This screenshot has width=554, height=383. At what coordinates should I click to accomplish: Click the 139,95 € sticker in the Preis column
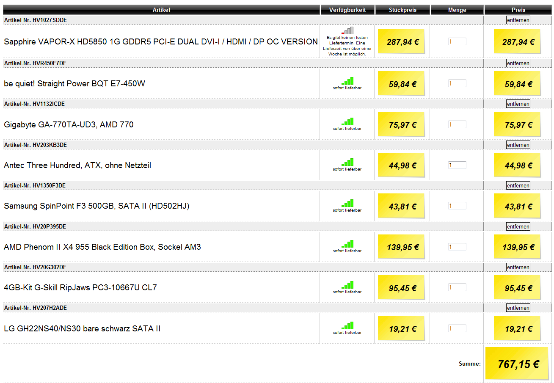pyautogui.click(x=517, y=247)
